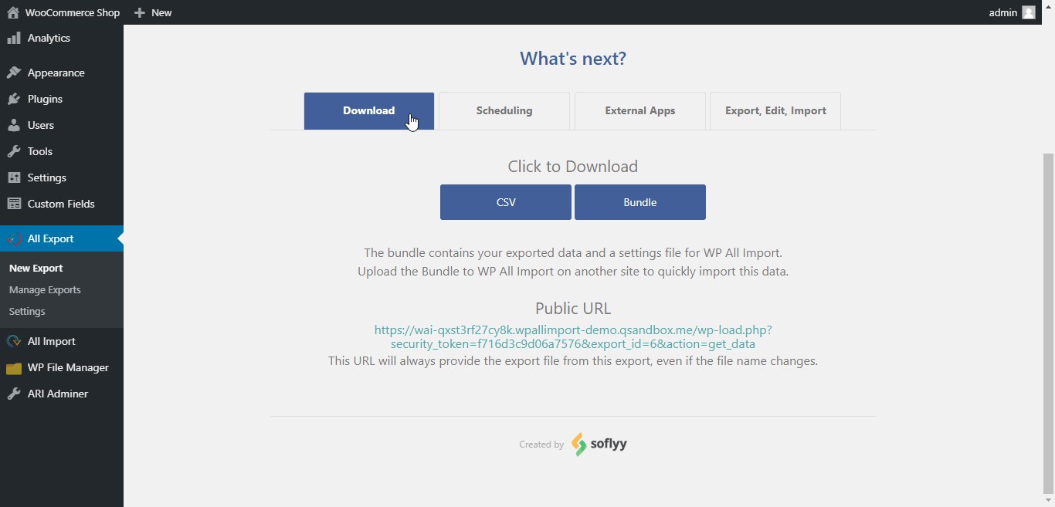
Task: Open the admin avatar icon
Action: pos(1028,12)
